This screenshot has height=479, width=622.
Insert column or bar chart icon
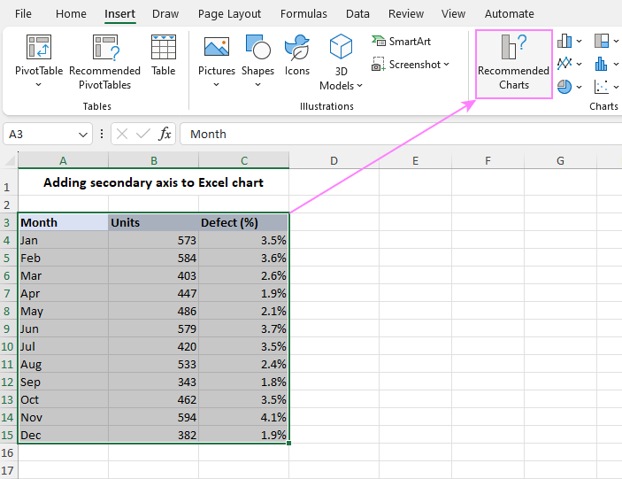(564, 41)
